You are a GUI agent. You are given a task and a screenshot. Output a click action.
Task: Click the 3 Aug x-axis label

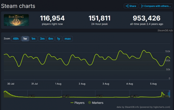[106, 84]
